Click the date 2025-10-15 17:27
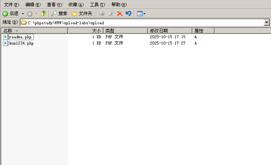This screenshot has height=165, width=271. click(x=168, y=43)
